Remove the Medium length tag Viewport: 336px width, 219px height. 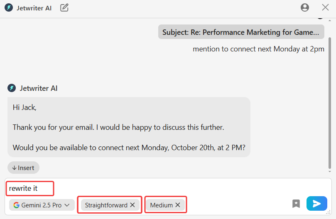(x=178, y=205)
